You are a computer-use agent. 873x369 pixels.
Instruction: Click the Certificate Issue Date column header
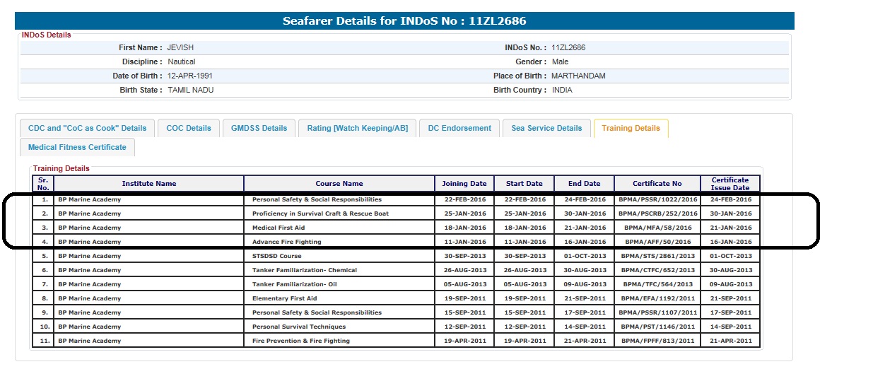click(730, 184)
